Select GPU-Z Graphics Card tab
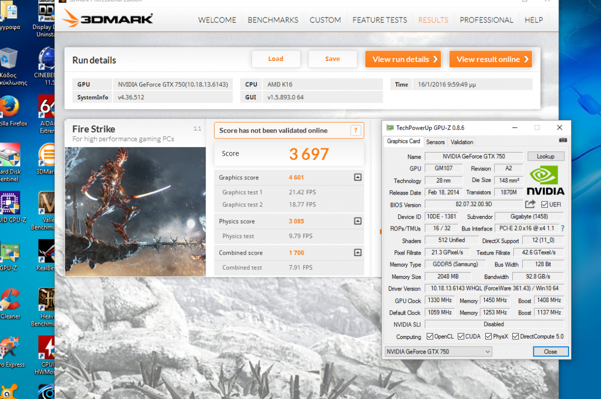Viewport: 601px width, 399px height. coord(404,141)
